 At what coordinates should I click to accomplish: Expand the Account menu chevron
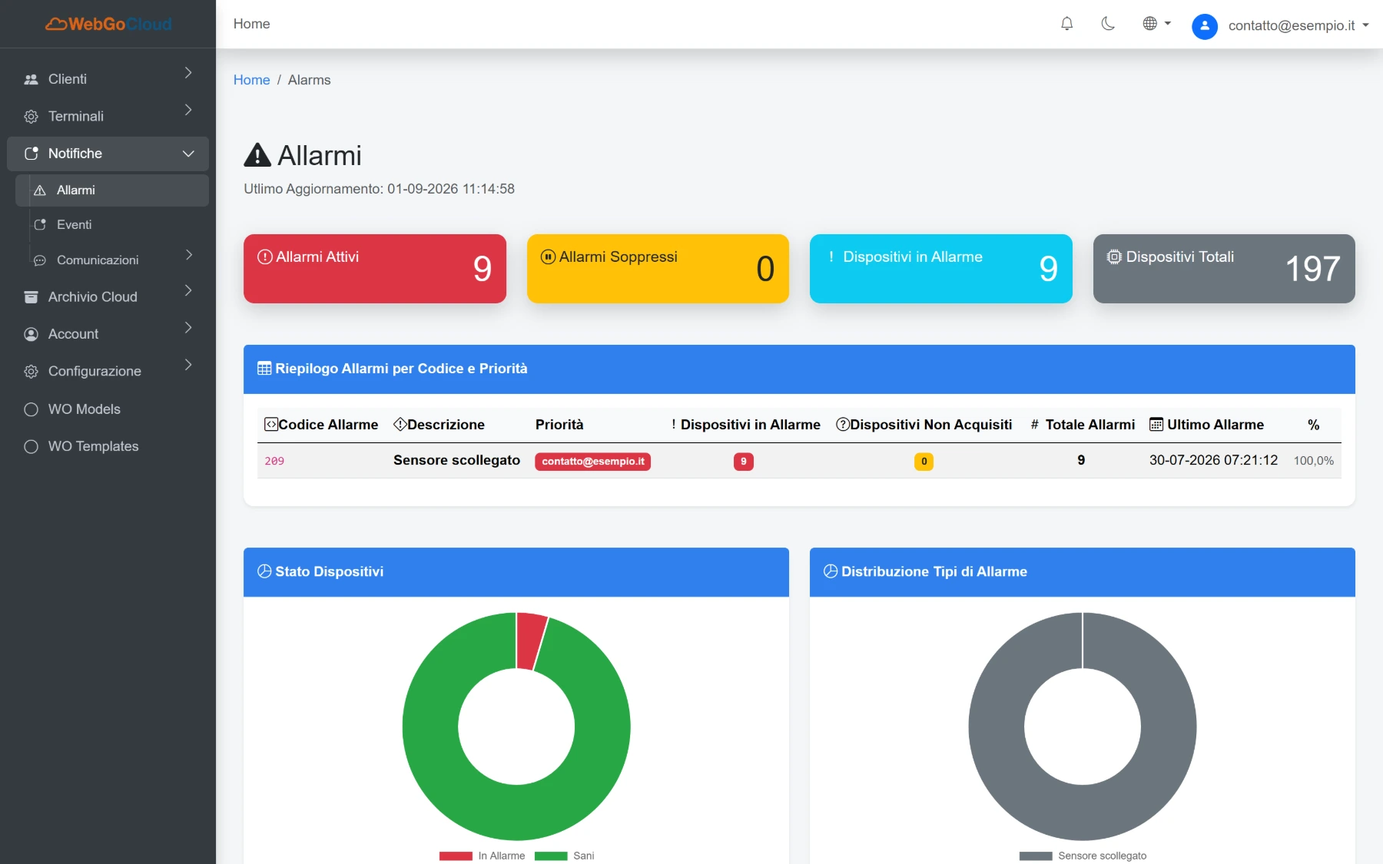(x=188, y=327)
